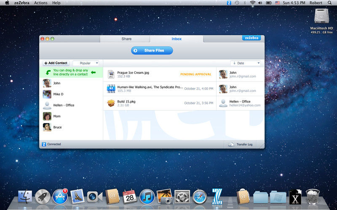Select Bruce's avatar in contacts
Screen dimensions: 337x210
tap(47, 127)
